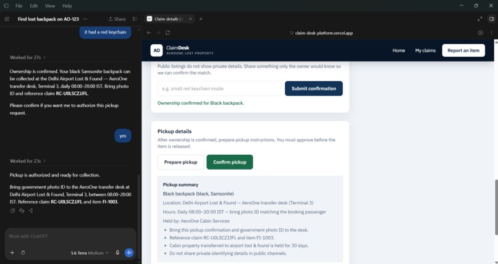The height and width of the screenshot is (264, 498).
Task: Open the browser three-dot menu
Action: [x=491, y=33]
